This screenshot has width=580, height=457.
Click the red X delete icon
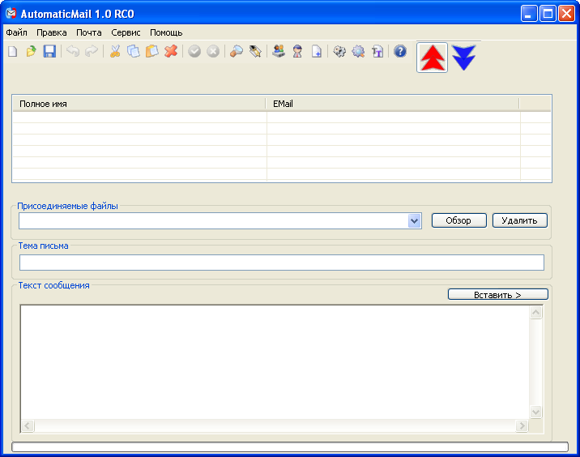tap(171, 52)
